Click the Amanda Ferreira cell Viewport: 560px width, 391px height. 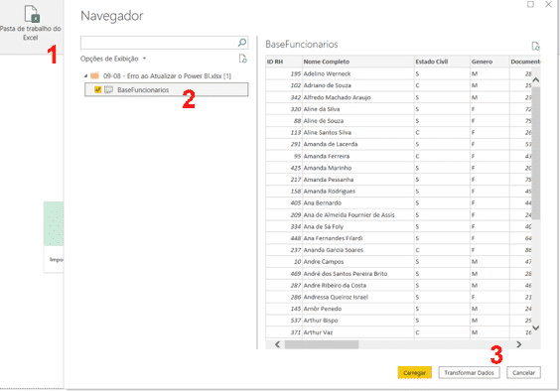pos(358,156)
